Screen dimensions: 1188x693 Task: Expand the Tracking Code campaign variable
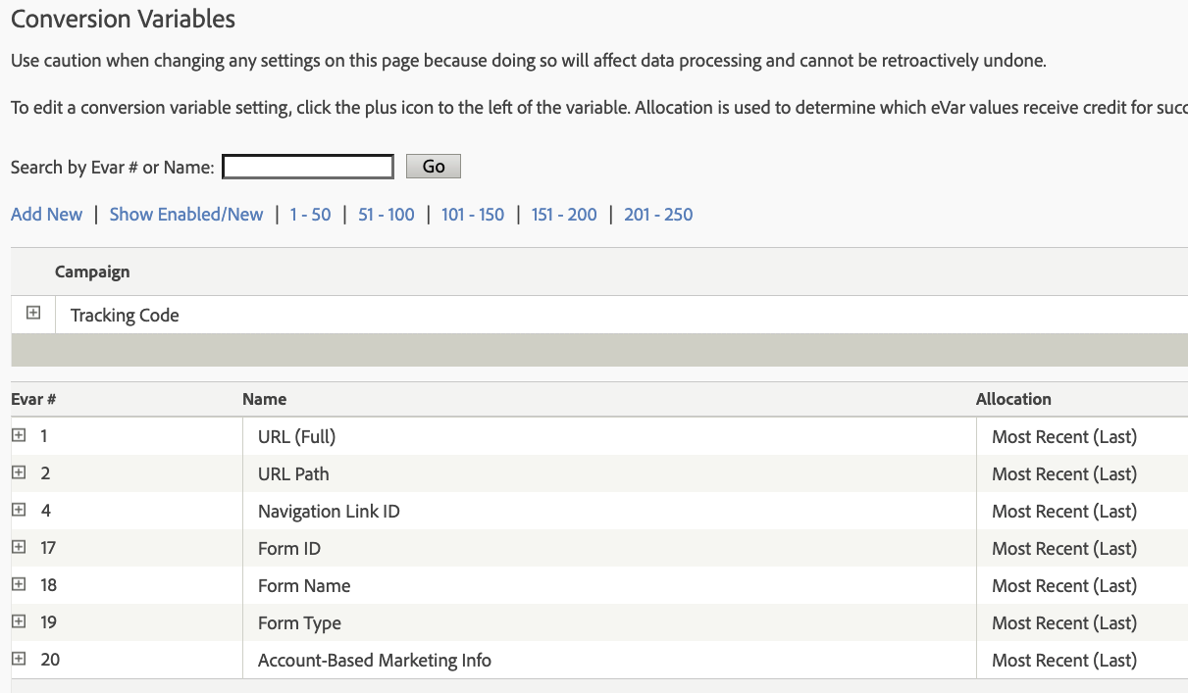(x=33, y=313)
